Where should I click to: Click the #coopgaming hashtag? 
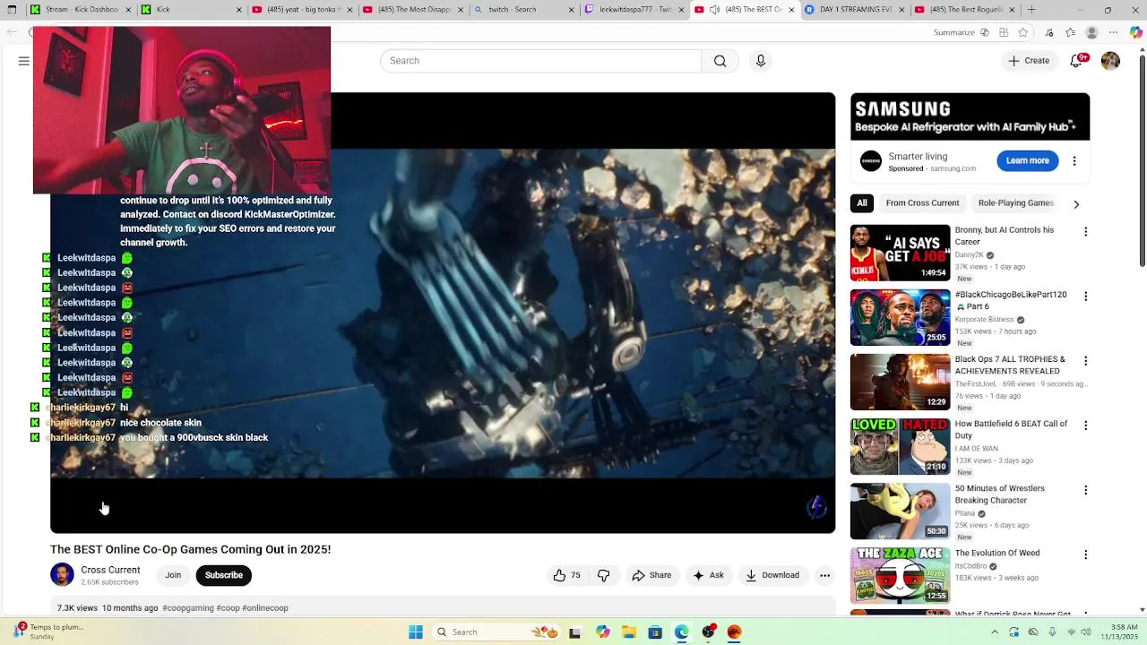coord(188,608)
